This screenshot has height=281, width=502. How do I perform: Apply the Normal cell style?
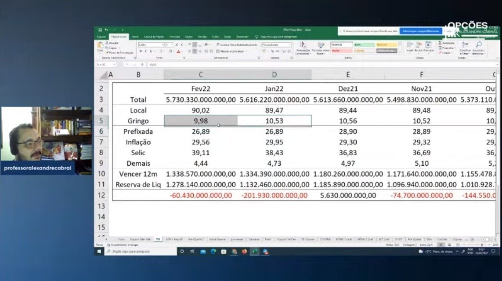(342, 45)
